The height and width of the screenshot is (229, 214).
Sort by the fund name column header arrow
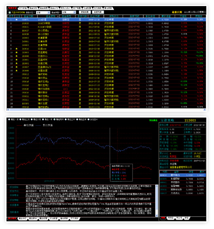[58, 16]
